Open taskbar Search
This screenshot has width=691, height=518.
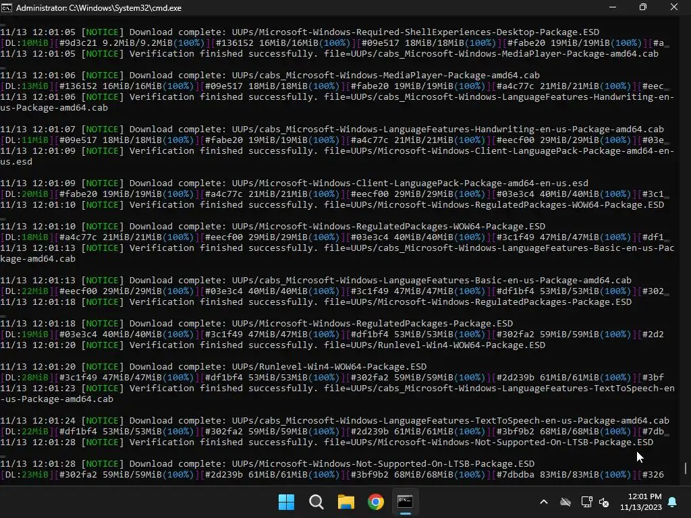pos(316,502)
